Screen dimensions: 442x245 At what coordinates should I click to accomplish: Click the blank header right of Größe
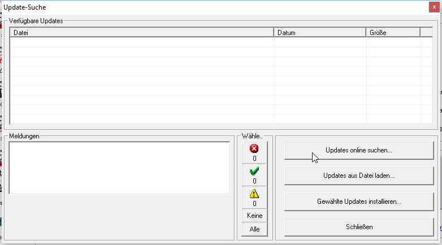(x=426, y=33)
